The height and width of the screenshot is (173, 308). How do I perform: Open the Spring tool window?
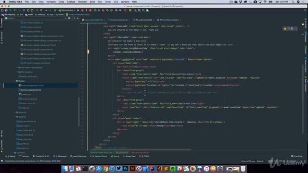(115, 156)
